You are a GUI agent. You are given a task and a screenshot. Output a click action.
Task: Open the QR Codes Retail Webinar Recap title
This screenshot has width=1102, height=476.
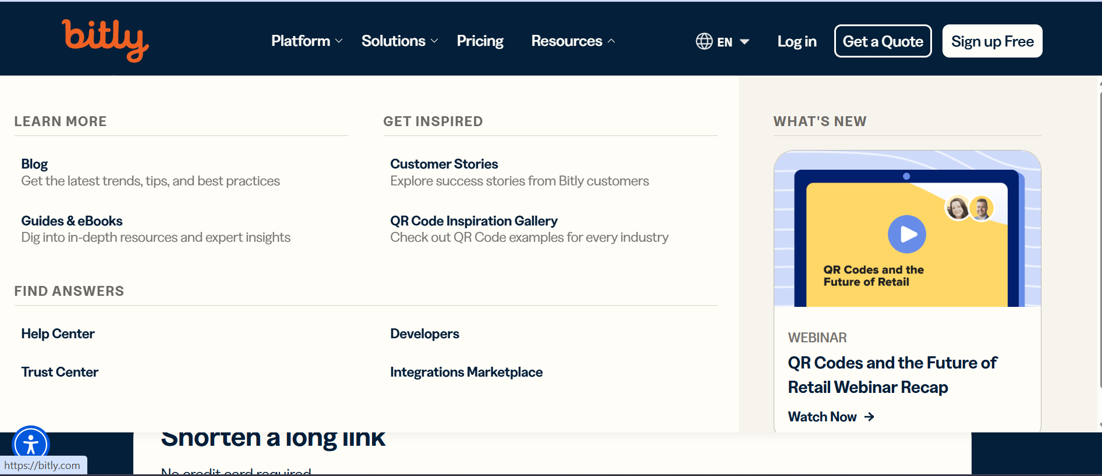(892, 375)
